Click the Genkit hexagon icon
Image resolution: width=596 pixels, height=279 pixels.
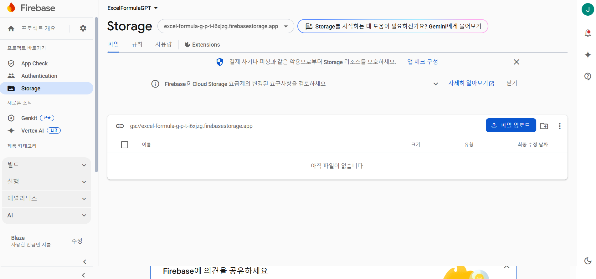tap(11, 118)
